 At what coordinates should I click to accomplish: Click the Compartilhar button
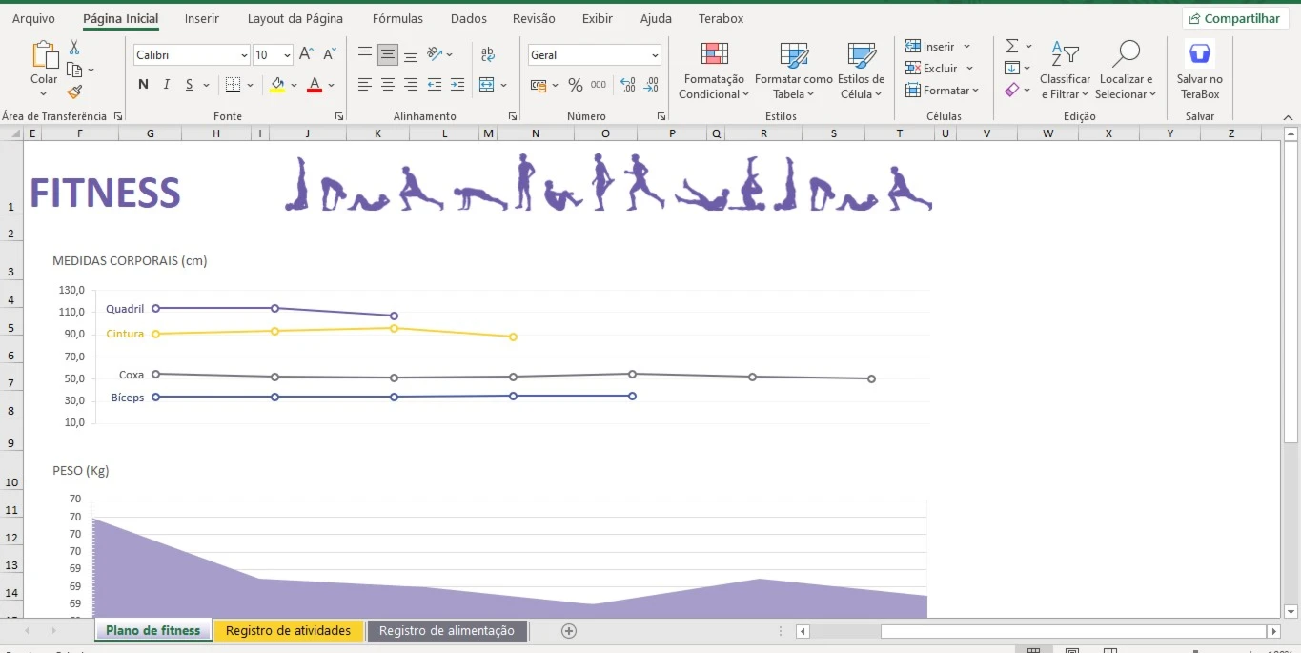pos(1234,18)
